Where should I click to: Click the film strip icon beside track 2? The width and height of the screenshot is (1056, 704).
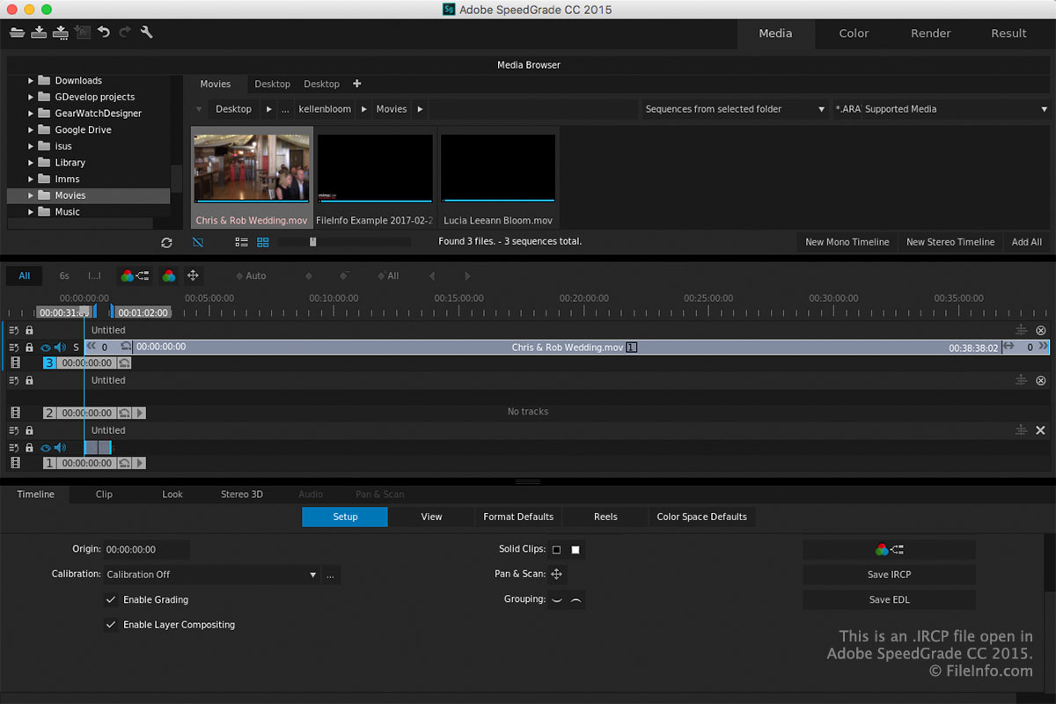point(15,413)
